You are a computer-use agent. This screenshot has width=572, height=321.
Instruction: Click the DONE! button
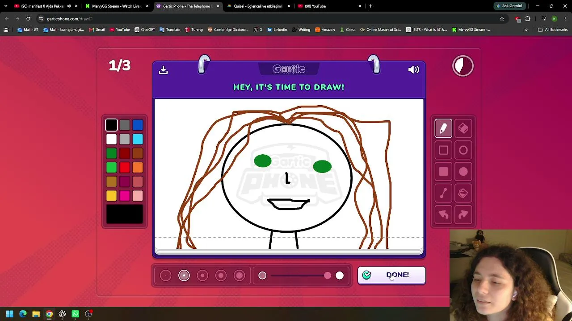coord(391,275)
